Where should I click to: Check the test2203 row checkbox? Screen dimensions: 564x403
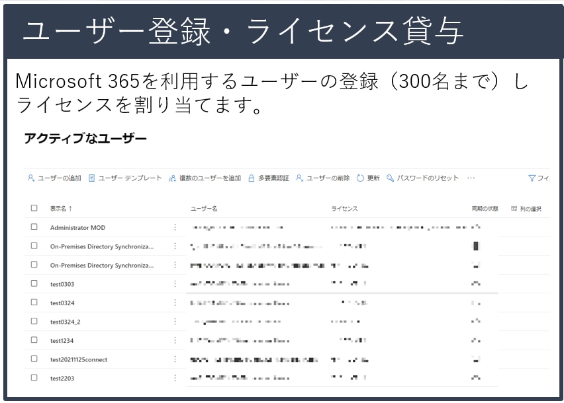click(34, 377)
